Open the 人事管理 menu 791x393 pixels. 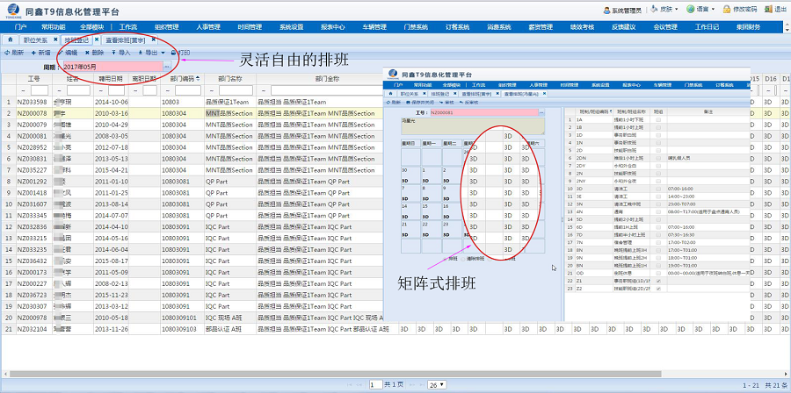click(x=208, y=27)
